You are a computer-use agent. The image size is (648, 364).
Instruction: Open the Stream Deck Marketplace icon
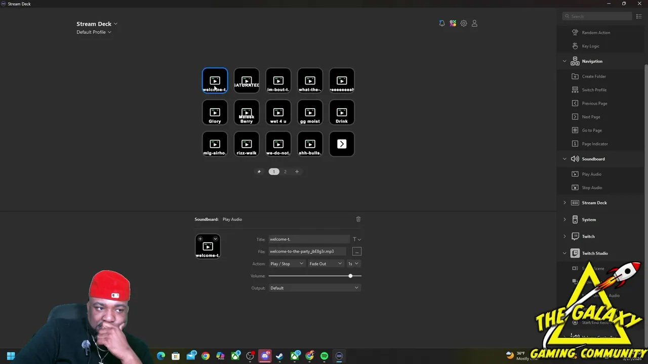point(453,23)
